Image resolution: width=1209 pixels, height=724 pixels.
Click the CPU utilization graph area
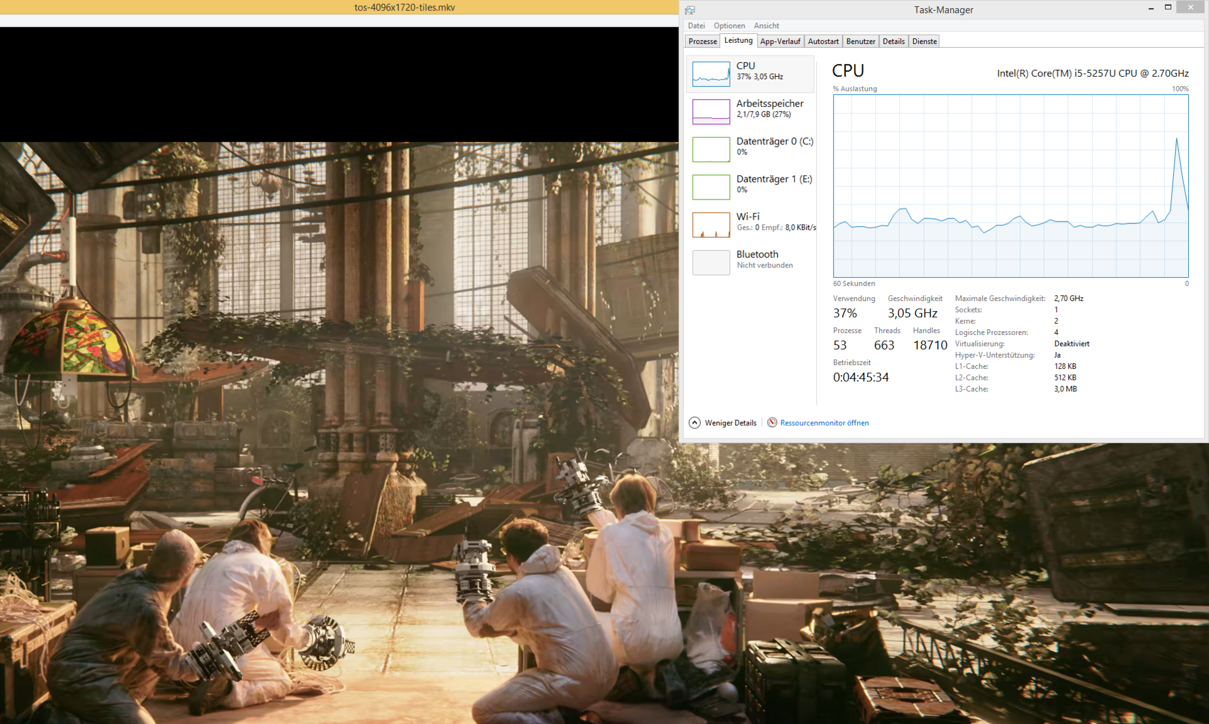tap(1010, 186)
